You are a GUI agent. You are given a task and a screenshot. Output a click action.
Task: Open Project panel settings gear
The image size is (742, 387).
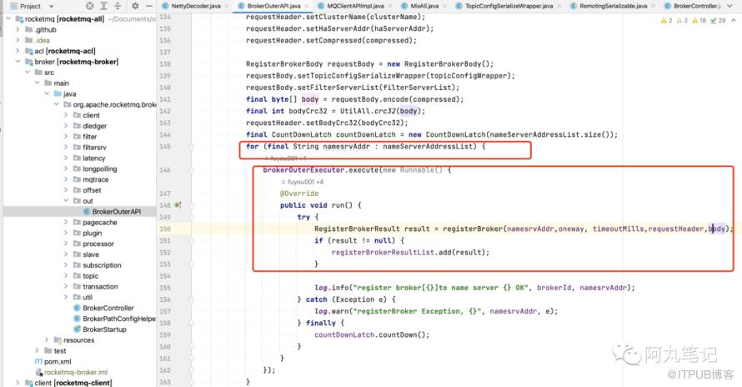coord(135,6)
